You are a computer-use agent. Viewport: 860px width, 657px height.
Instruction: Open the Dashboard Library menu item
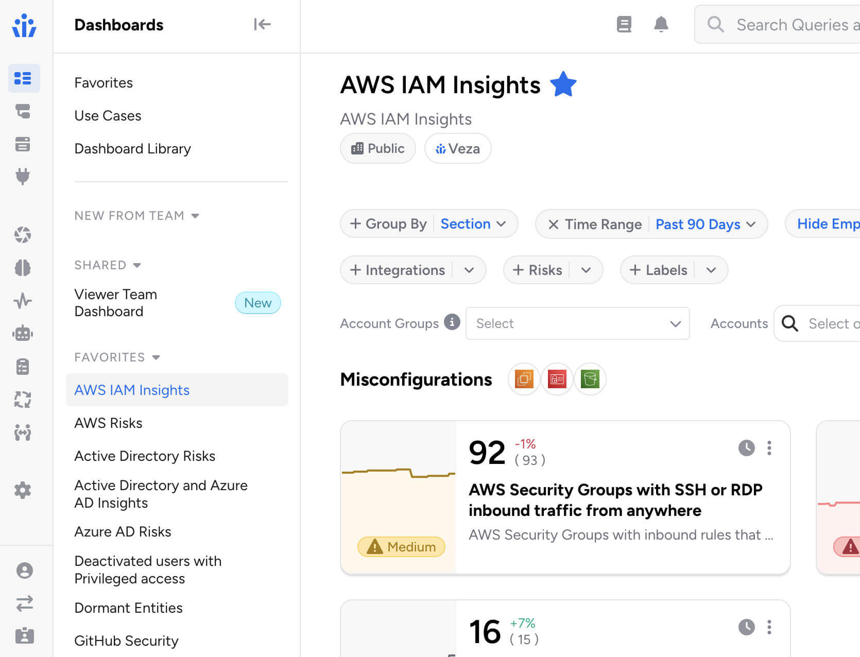(x=132, y=149)
